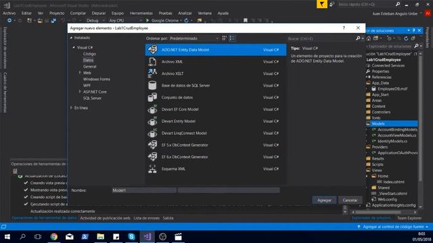This screenshot has width=433, height=243.
Task: Open PowerShell from the taskbar
Action: pos(85,237)
